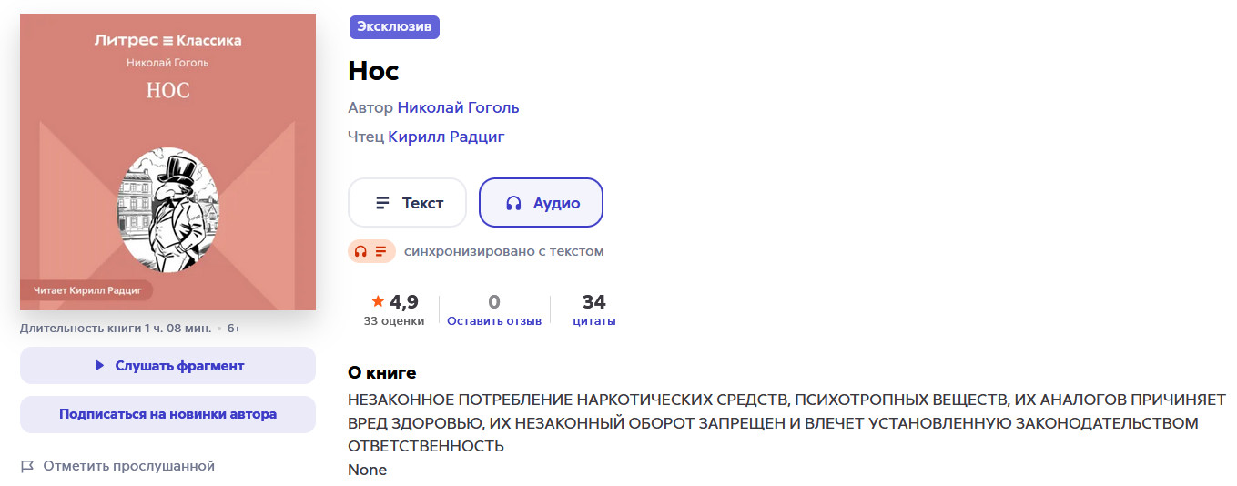Screen dimensions: 1237x486
Task: Click the Литрес Классика logo on cover
Action: [x=168, y=41]
